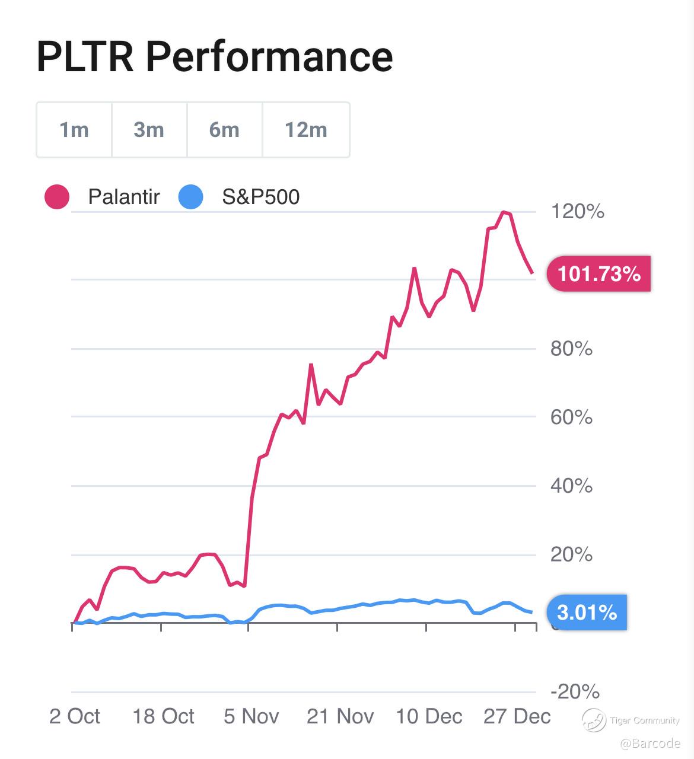
Task: Click the Tiger Community logo icon
Action: pos(594,720)
